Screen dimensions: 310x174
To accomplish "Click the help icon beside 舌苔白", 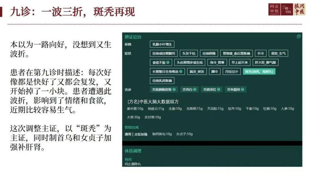I will (195, 89).
